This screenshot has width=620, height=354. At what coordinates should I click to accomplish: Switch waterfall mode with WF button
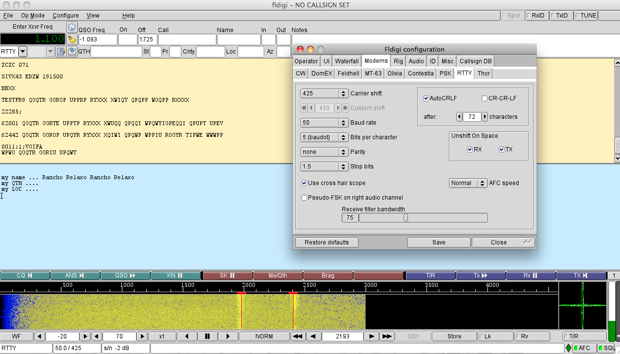point(16,336)
